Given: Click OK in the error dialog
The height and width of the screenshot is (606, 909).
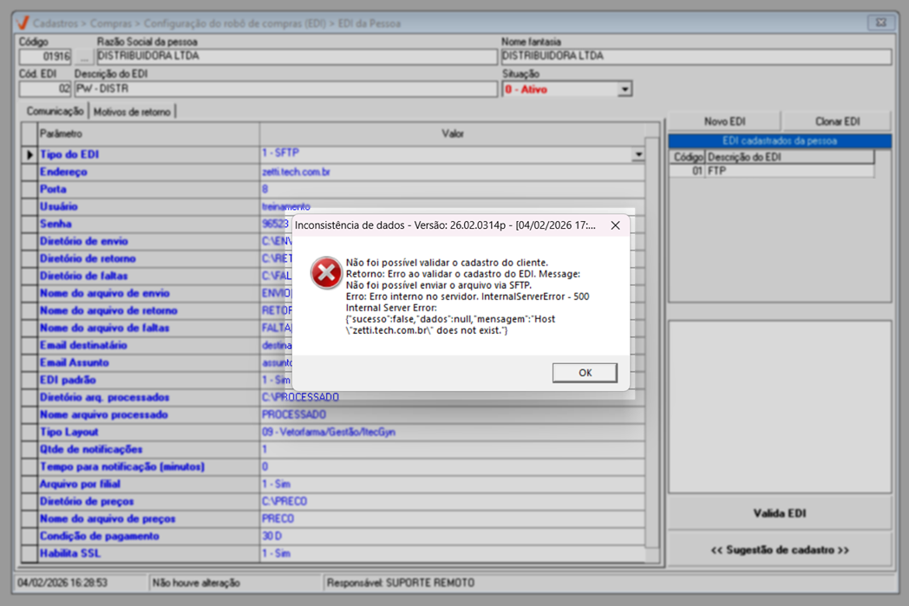Looking at the screenshot, I should [585, 373].
